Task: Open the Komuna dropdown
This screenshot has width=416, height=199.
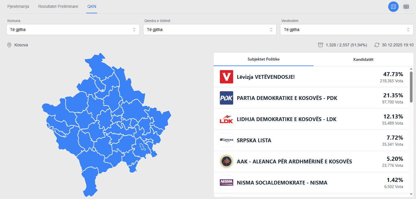Action: [73, 30]
